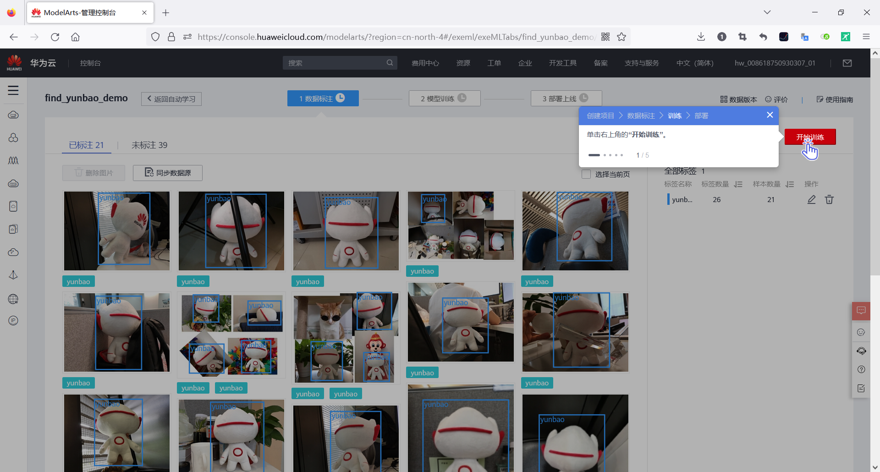Screen dimensions: 880x472
Task: Open 数据版本 link
Action: (738, 99)
